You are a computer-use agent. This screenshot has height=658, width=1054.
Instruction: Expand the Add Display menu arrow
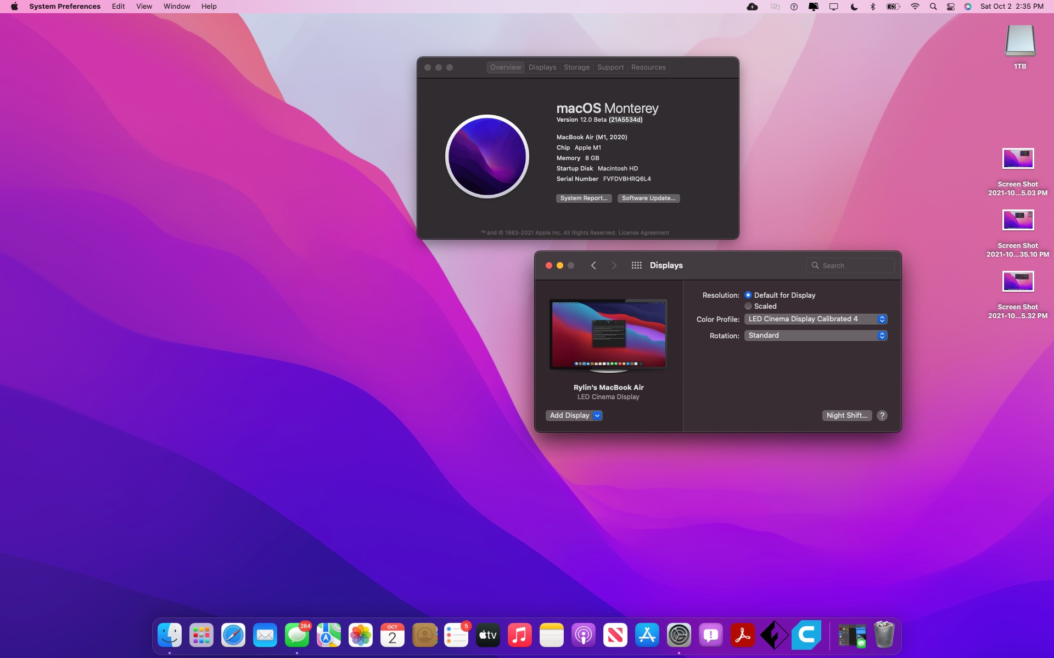(597, 416)
